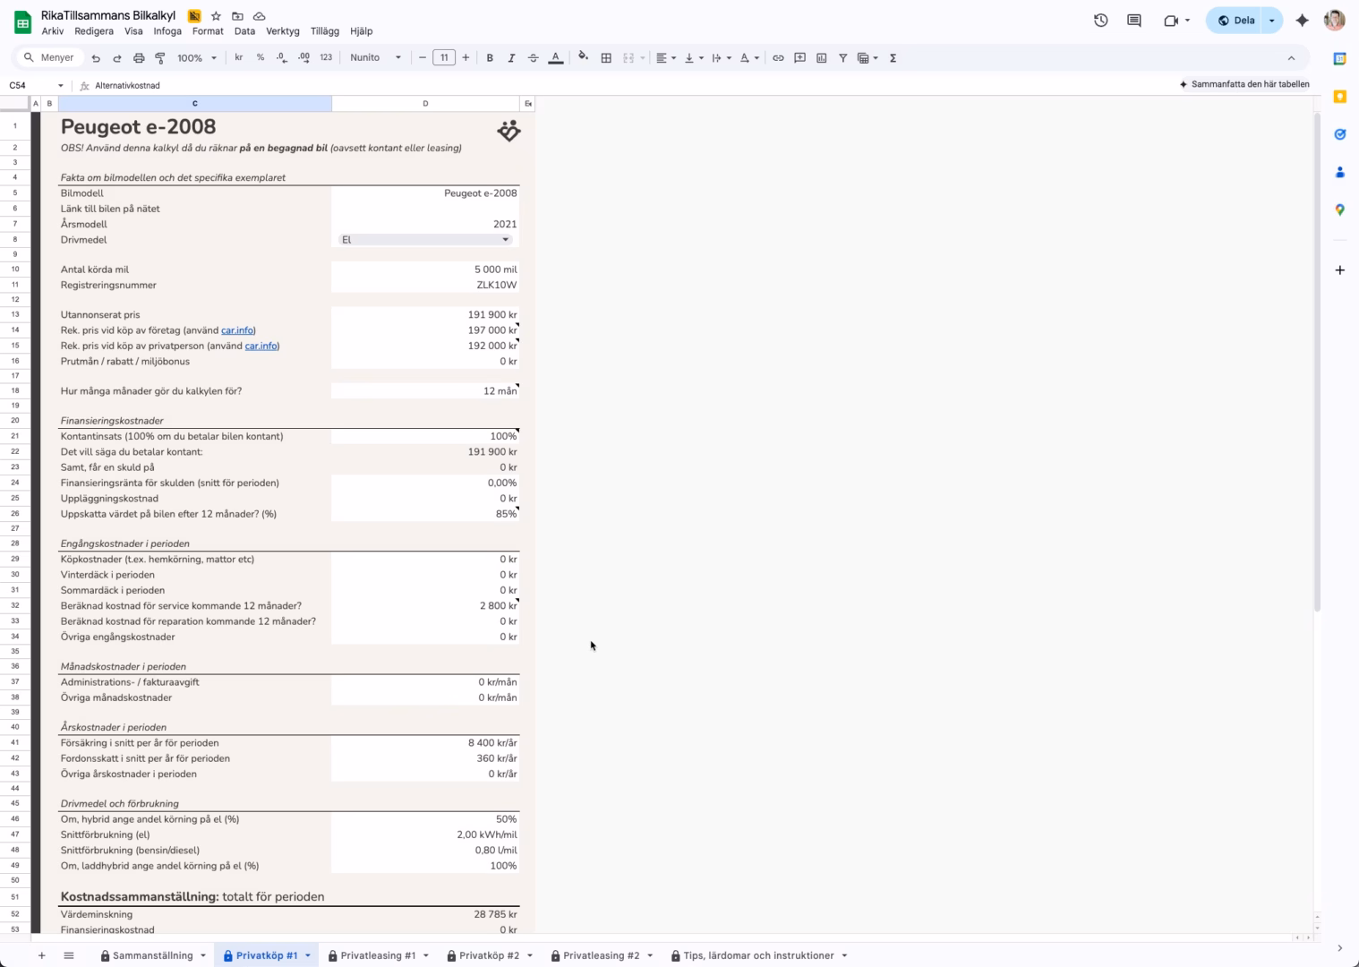This screenshot has width=1359, height=967.
Task: Toggle italic formatting
Action: pos(511,58)
